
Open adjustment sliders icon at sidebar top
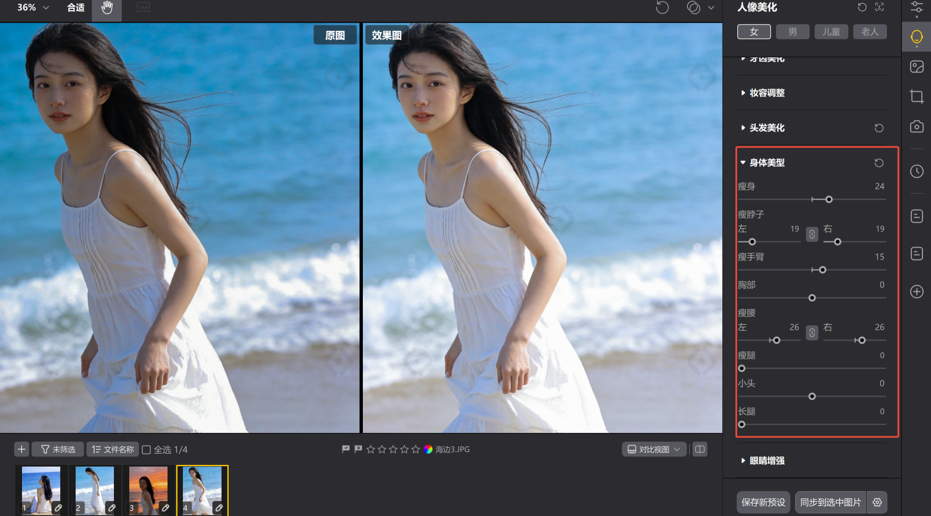916,7
